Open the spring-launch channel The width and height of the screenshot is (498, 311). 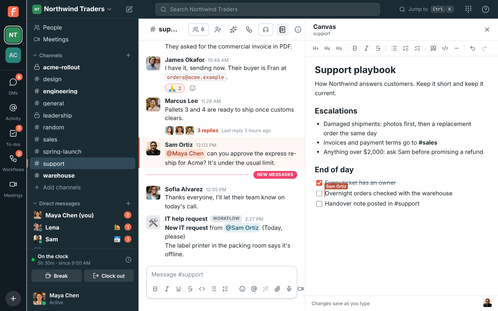[x=82, y=151]
